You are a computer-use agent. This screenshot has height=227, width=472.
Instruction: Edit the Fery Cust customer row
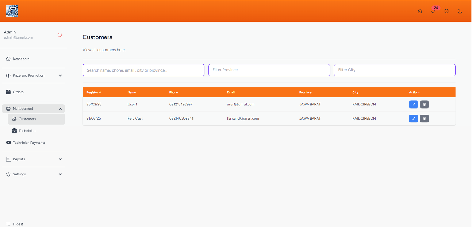pos(413,119)
